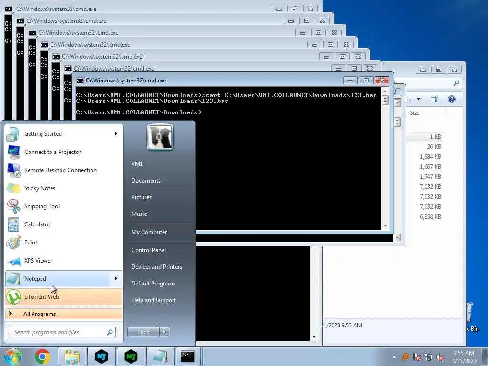This screenshot has height=366, width=488.
Task: Open Getting Started from Start menu
Action: [64, 134]
